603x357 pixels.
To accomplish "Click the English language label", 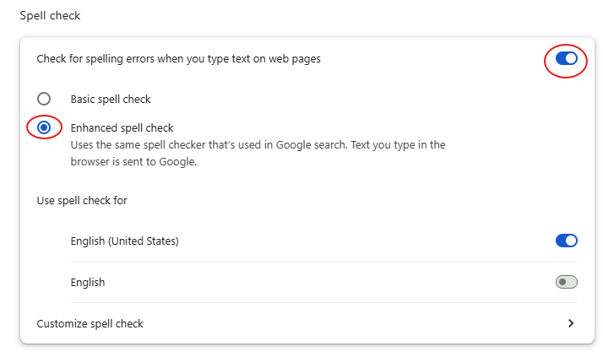I will pyautogui.click(x=88, y=282).
